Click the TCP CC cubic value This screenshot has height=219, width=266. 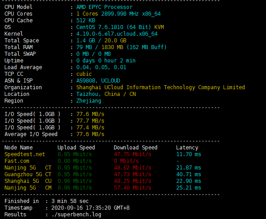(x=84, y=74)
